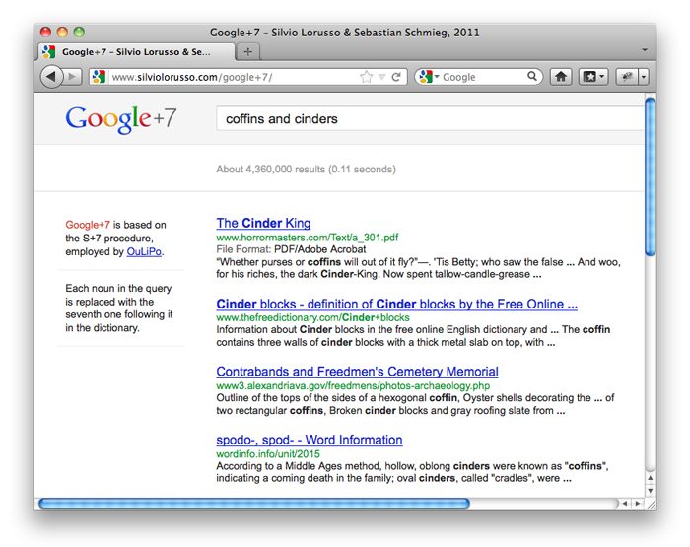Expand the list all tabs arrow
The height and width of the screenshot is (547, 690).
[x=645, y=50]
